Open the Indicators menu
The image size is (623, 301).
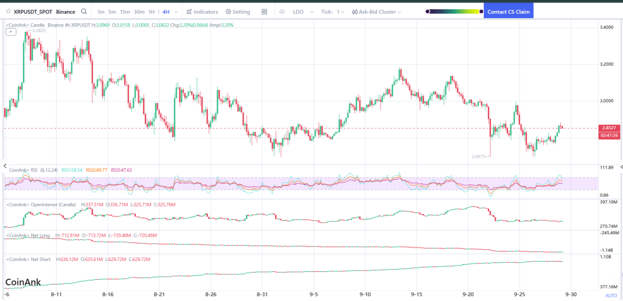coord(202,12)
